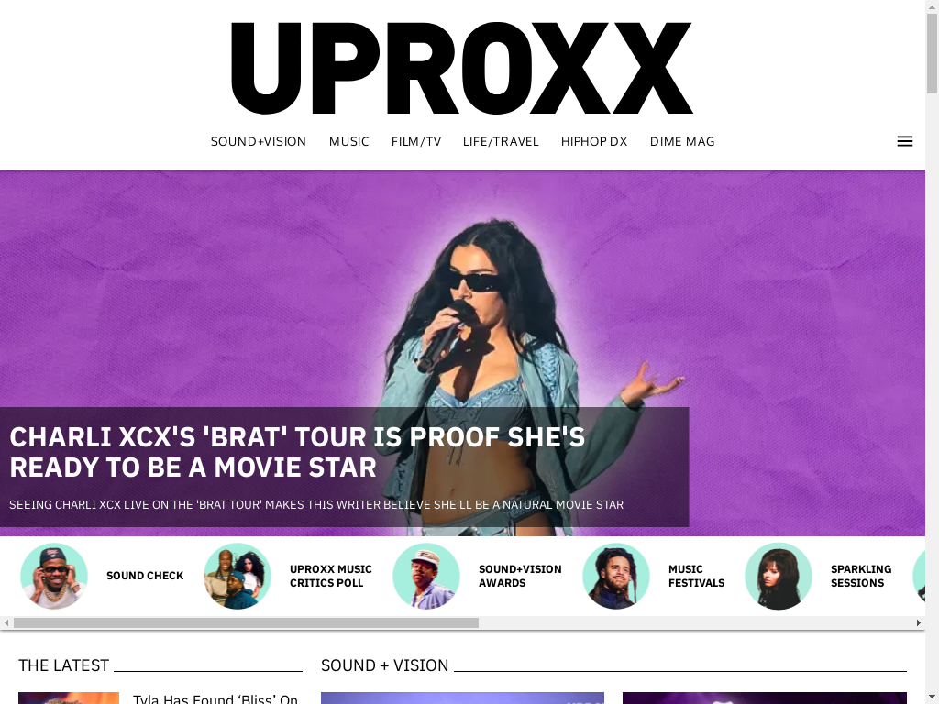This screenshot has height=704, width=939.
Task: Click the carousel left scroll arrow
Action: (6, 622)
